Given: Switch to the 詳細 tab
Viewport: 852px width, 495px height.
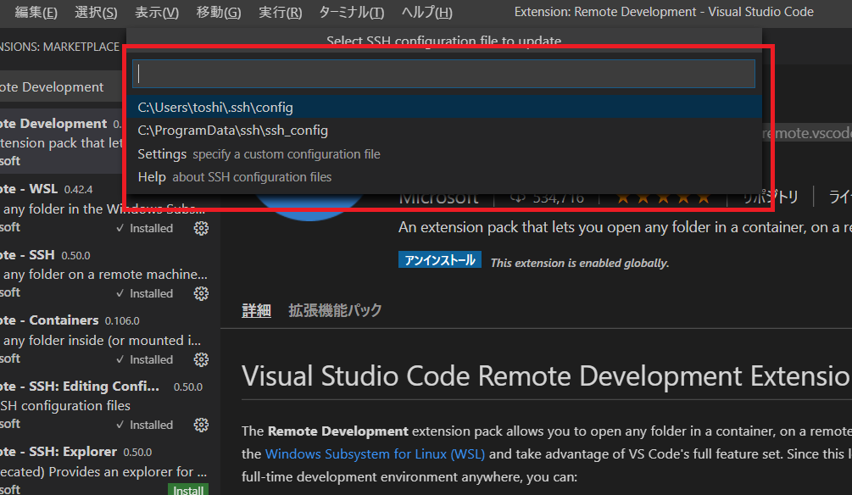Looking at the screenshot, I should 257,311.
